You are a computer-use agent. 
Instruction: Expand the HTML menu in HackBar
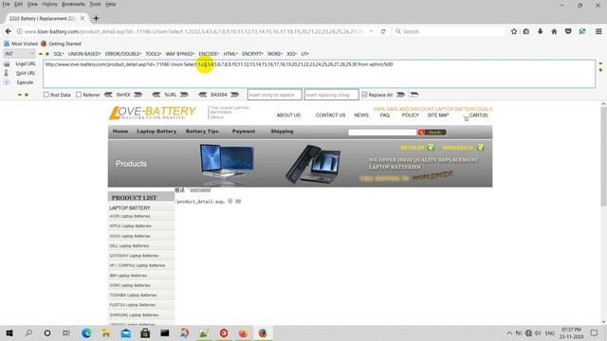pos(230,54)
